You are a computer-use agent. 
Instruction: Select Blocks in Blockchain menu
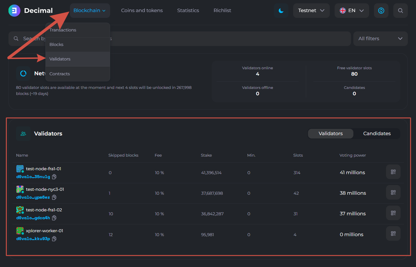pyautogui.click(x=78, y=44)
